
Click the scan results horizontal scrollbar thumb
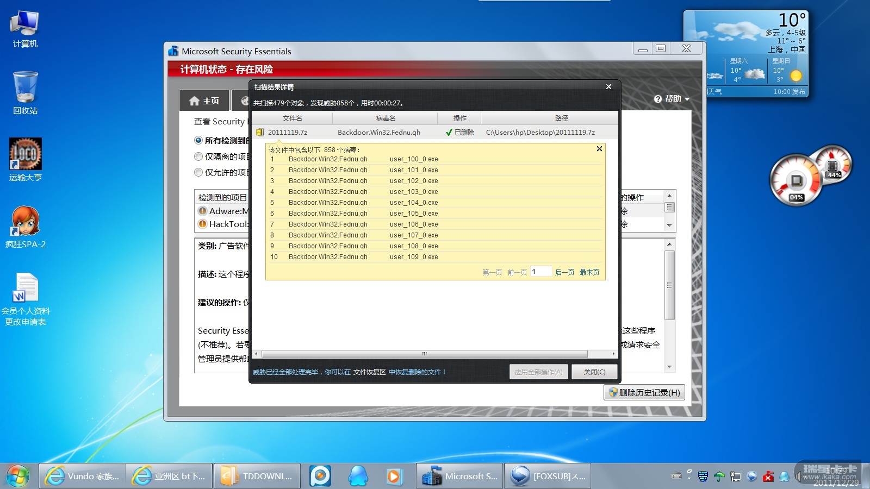coord(425,354)
